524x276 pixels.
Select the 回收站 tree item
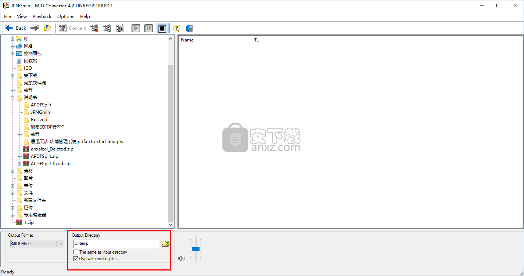click(30, 61)
